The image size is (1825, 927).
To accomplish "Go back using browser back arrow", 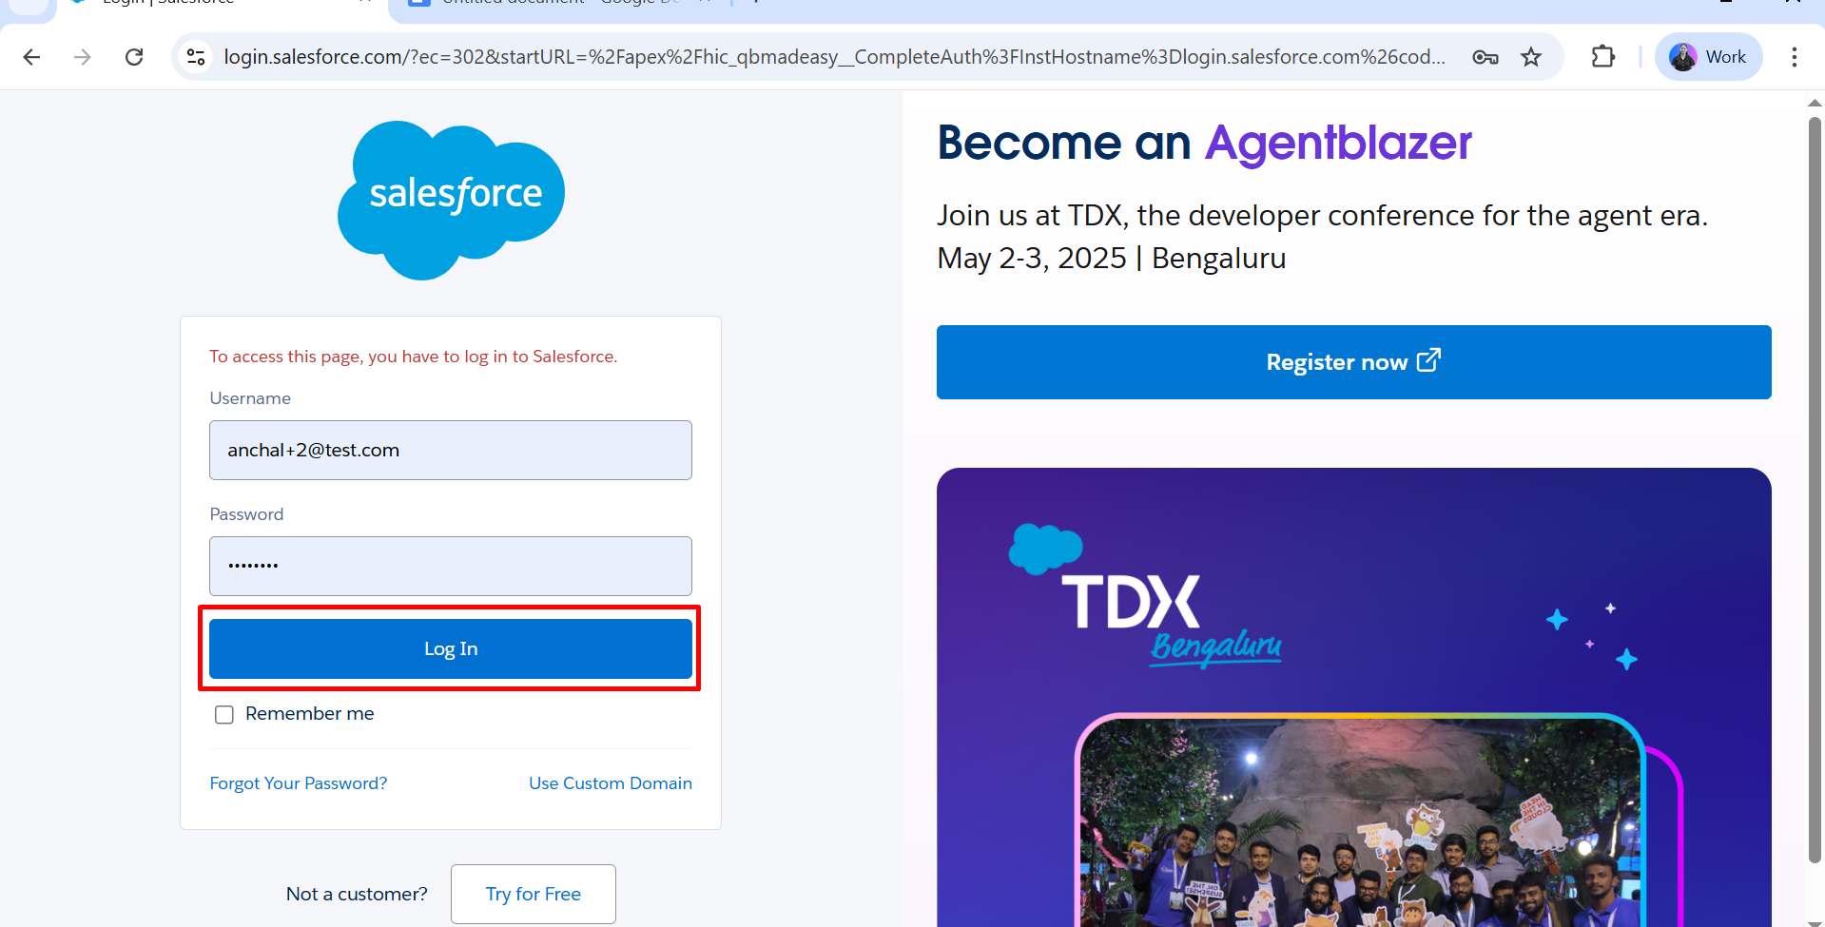I will click(31, 57).
